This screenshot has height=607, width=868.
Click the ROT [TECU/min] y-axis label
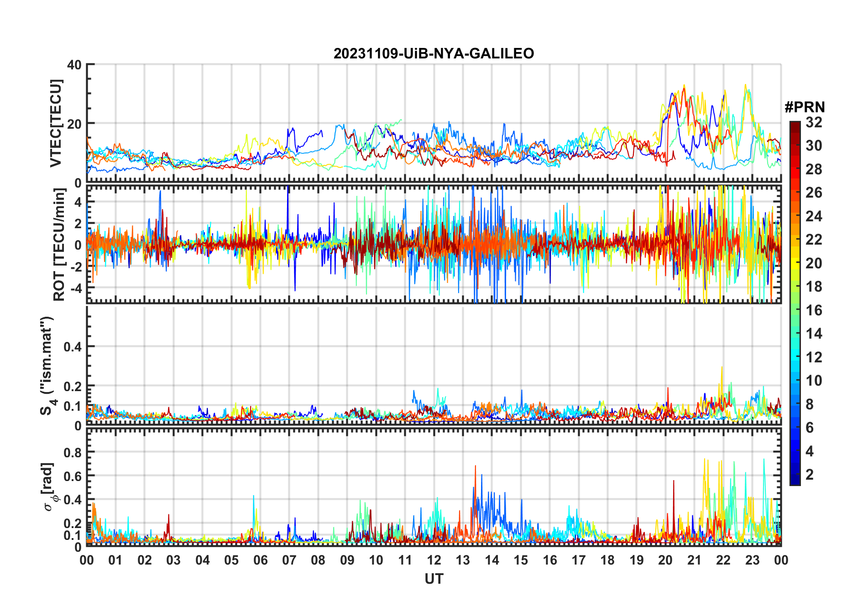pos(59,245)
